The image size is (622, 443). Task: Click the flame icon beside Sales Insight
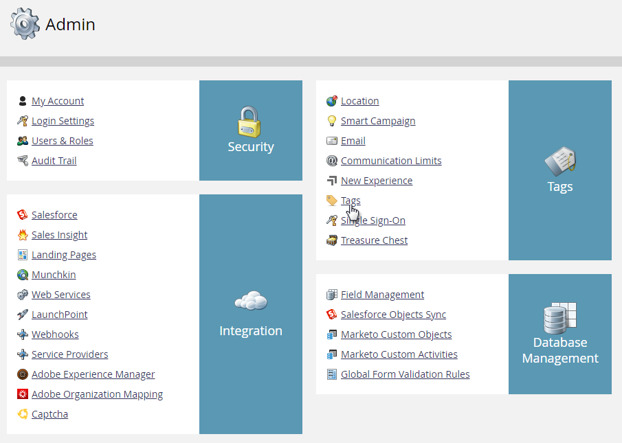pos(23,235)
